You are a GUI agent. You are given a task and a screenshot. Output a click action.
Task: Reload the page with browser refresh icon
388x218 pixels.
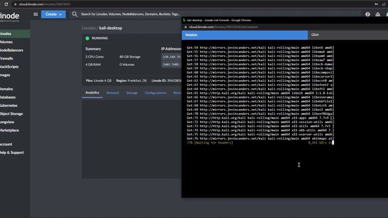(x=6, y=4)
